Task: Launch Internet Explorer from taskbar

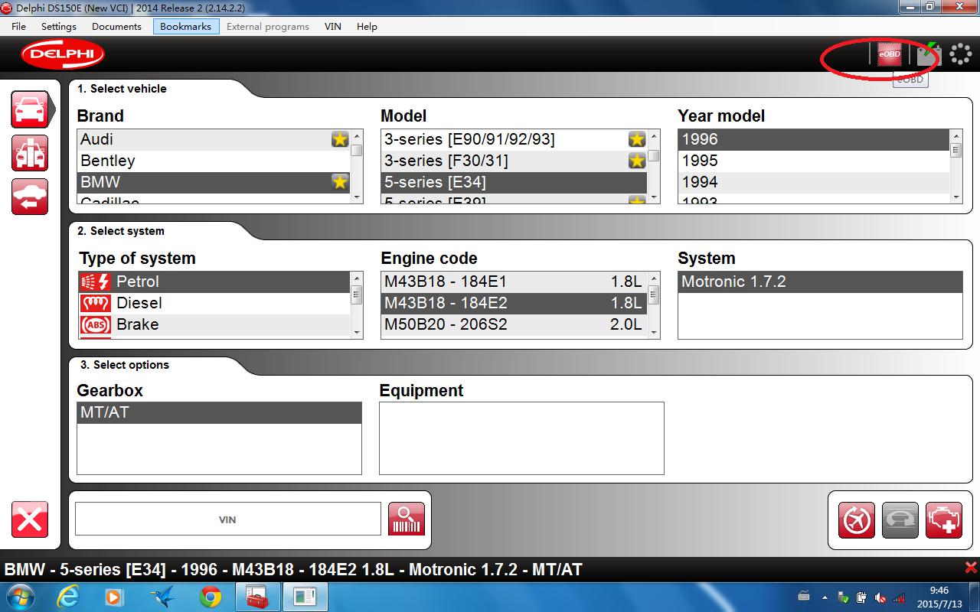Action: pos(68,597)
